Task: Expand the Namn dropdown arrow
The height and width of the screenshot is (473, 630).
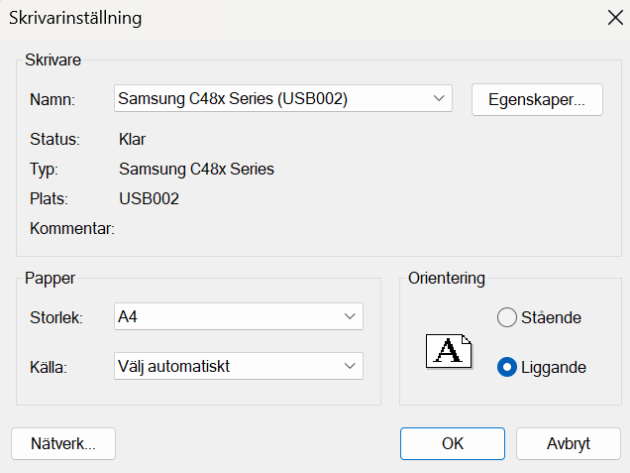Action: tap(439, 98)
